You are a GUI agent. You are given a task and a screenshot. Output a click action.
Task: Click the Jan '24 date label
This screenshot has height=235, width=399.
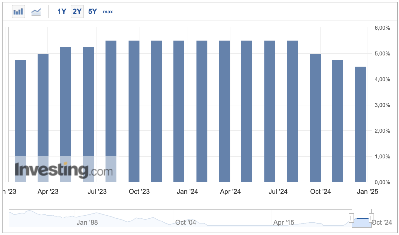[x=187, y=192]
